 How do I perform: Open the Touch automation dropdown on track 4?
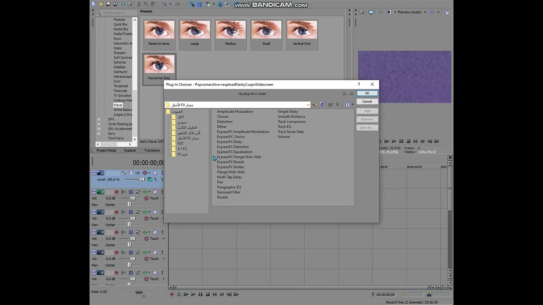click(x=163, y=238)
